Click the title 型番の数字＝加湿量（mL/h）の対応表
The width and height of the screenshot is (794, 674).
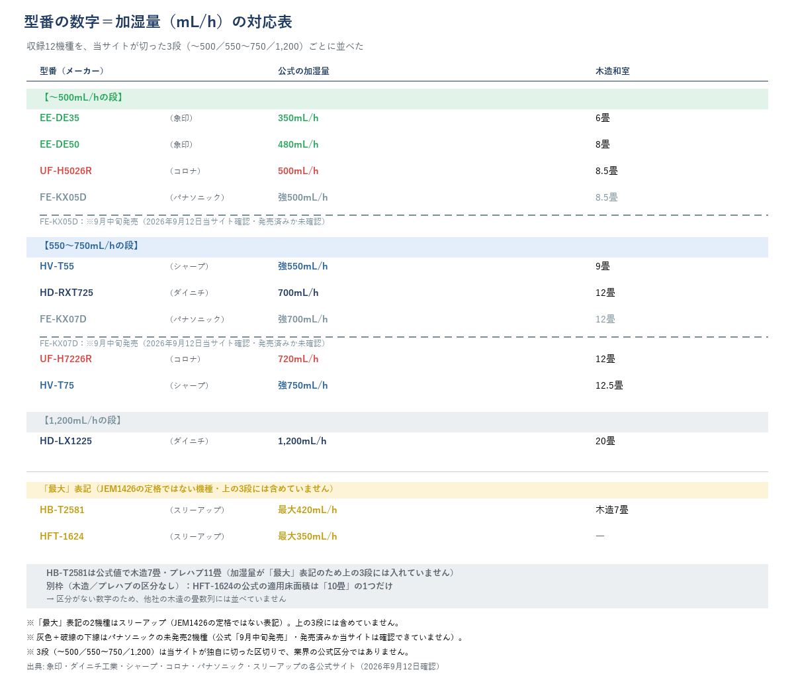[158, 22]
